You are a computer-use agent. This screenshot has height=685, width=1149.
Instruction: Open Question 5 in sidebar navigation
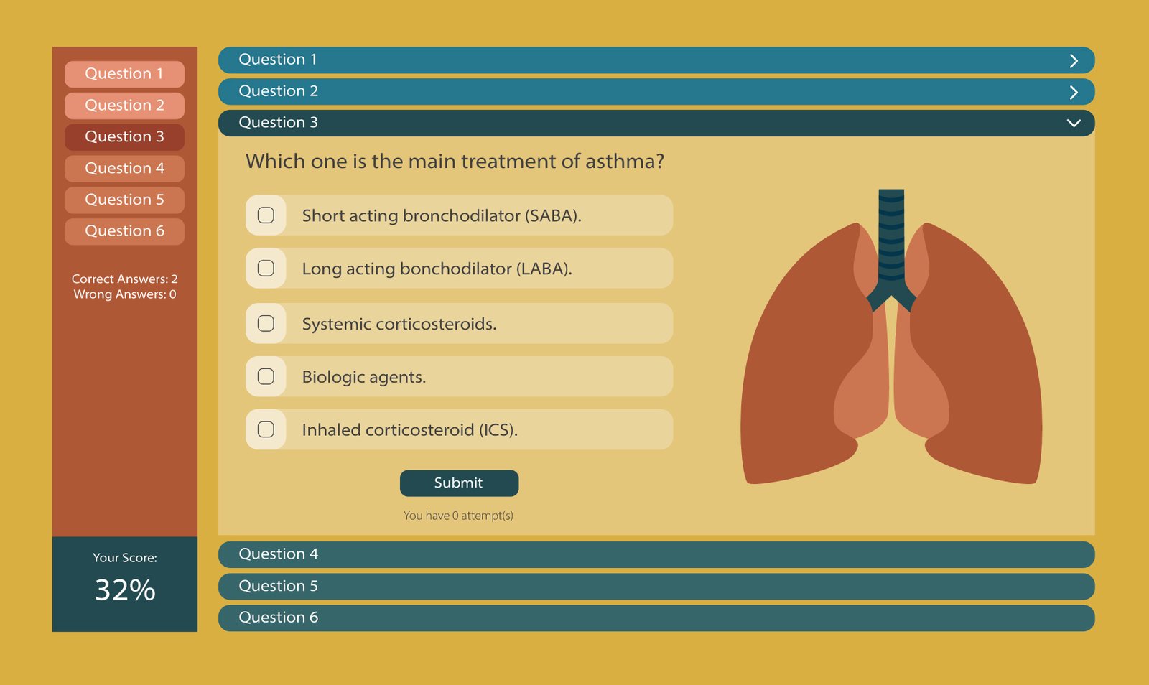coord(124,200)
